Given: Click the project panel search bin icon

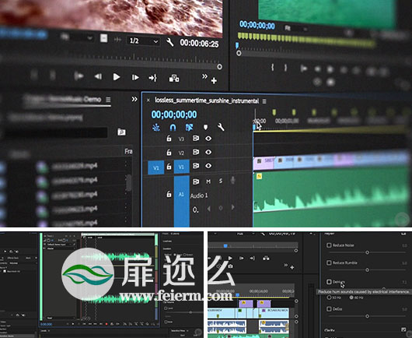Looking at the screenshot, I should pyautogui.click(x=121, y=132).
